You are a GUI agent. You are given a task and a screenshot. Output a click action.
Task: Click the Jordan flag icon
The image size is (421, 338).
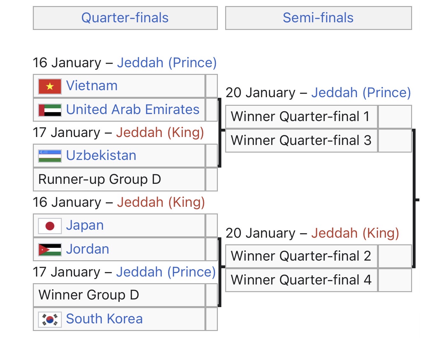[x=50, y=249]
